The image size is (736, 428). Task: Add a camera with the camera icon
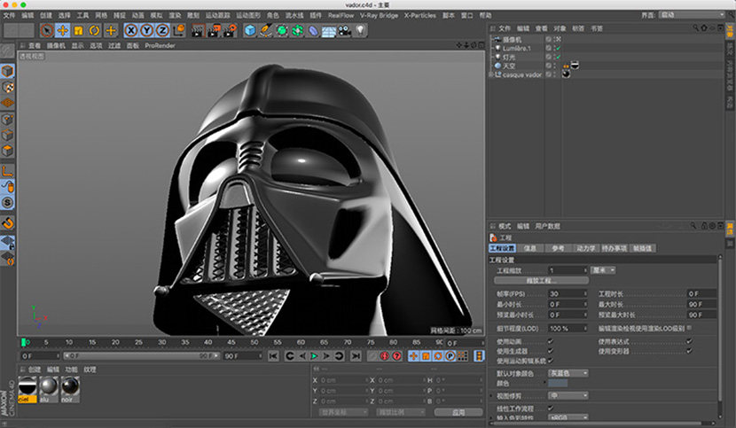345,30
